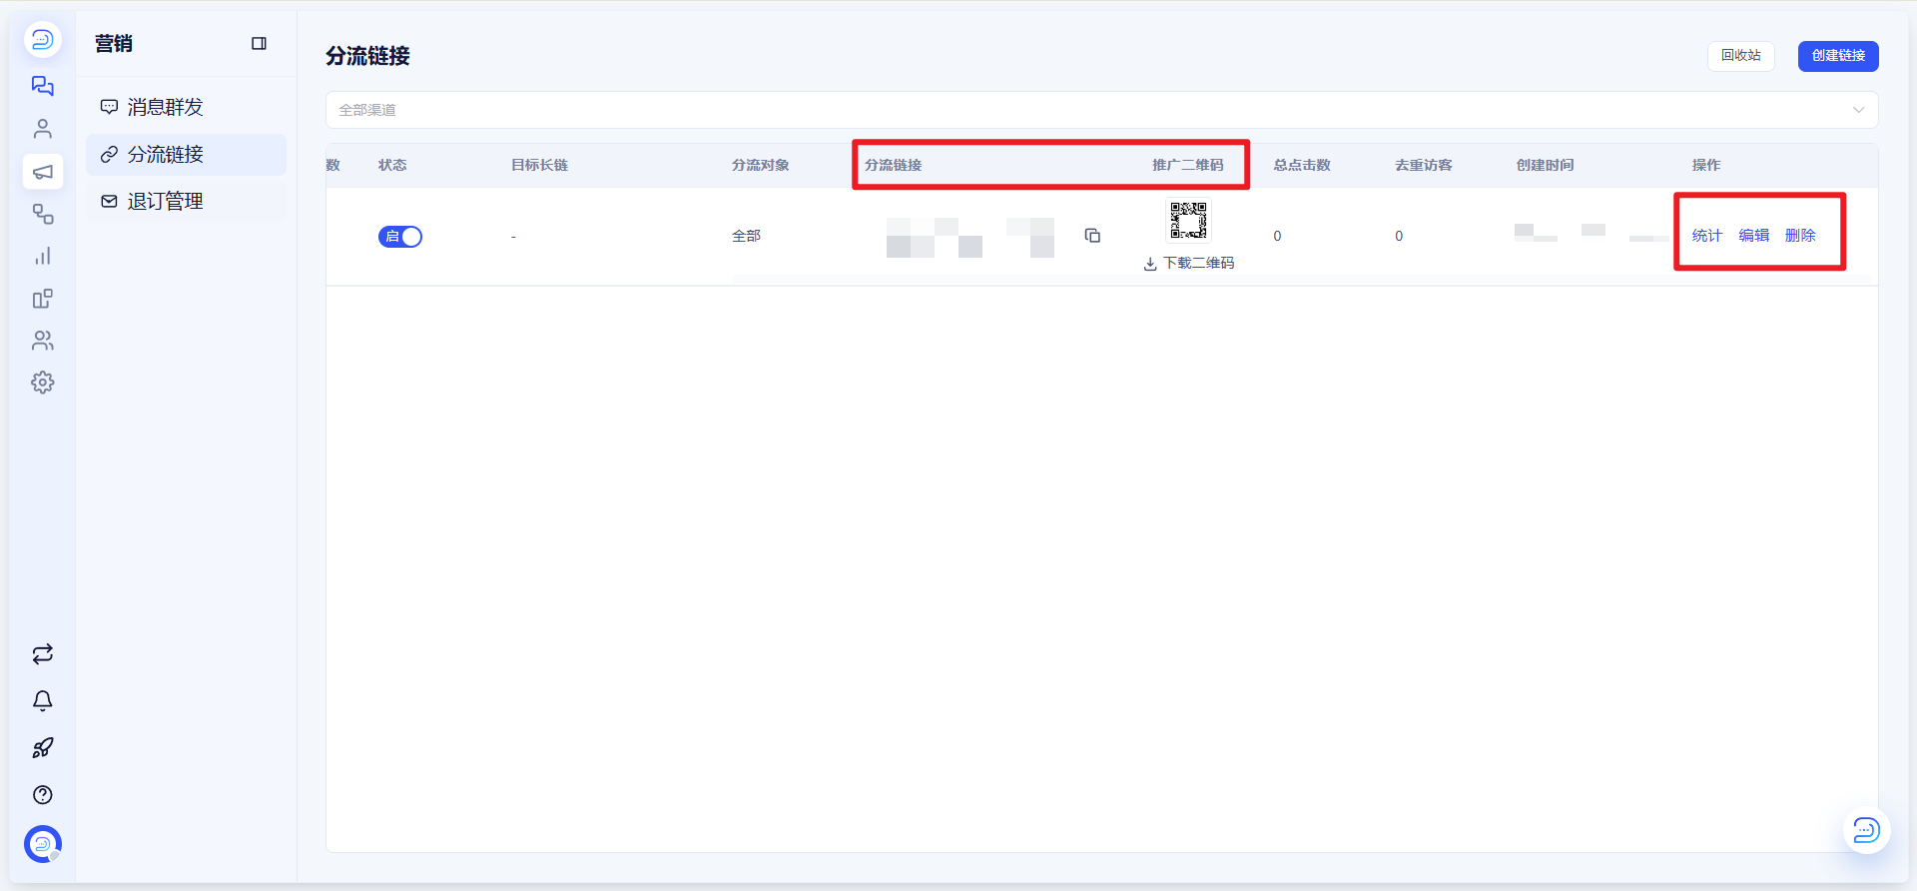Image resolution: width=1917 pixels, height=891 pixels.
Task: Open the help question mark icon
Action: pos(42,795)
